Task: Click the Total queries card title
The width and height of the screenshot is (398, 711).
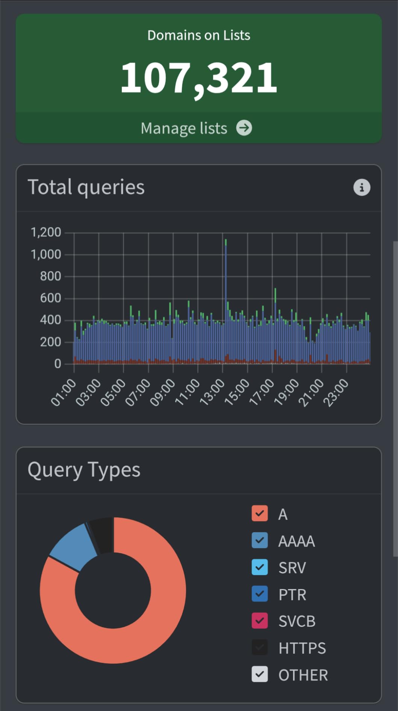Action: 86,187
